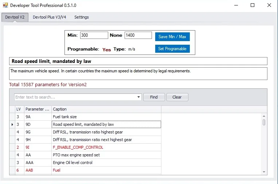The width and height of the screenshot is (278, 184).
Task: Click the Find button
Action: point(154,97)
